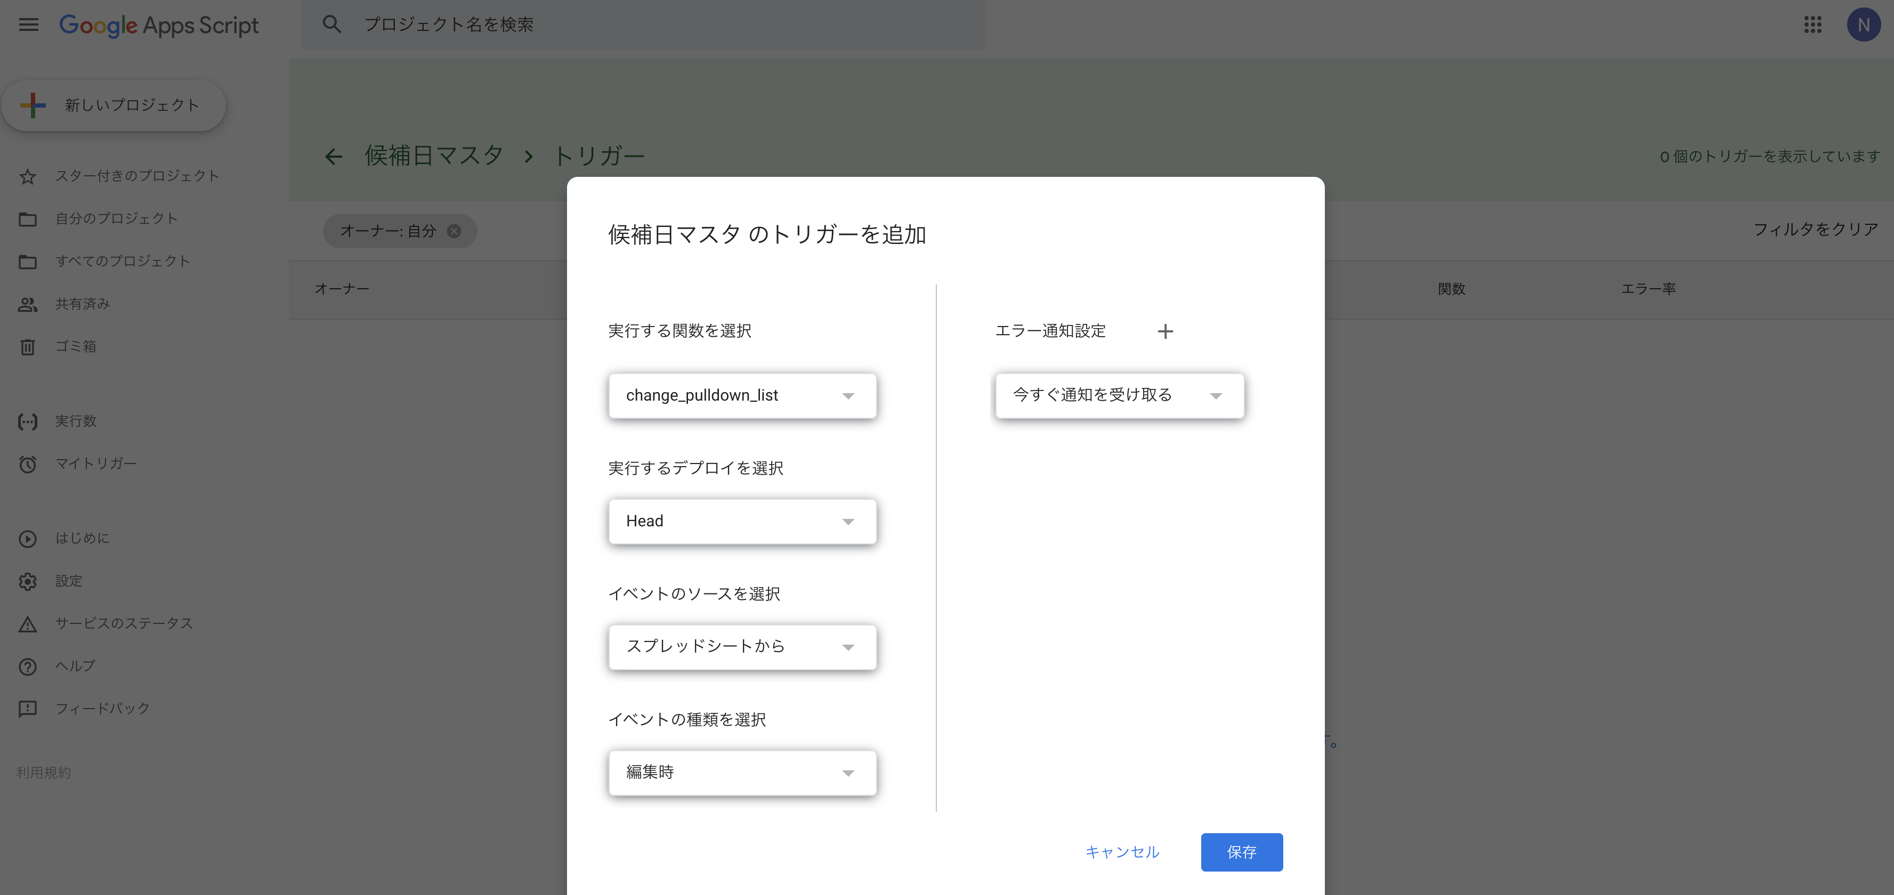The image size is (1894, 895).
Task: Click the people icon for 共有済み
Action: click(x=28, y=304)
